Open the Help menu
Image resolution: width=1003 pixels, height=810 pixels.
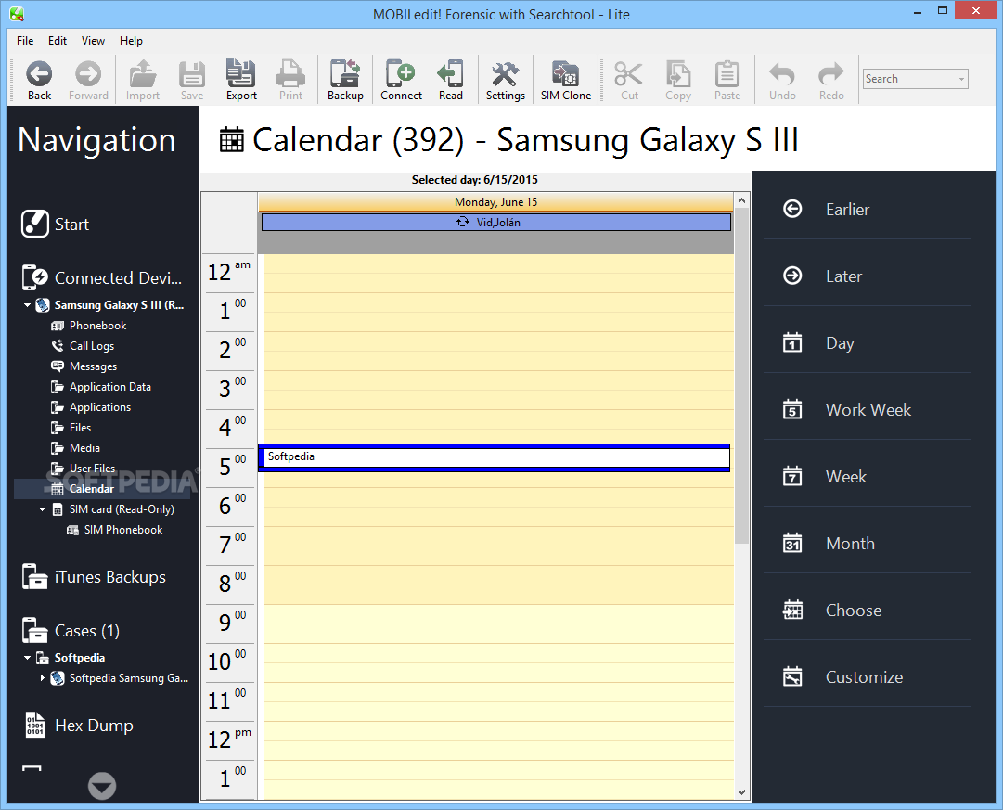[x=131, y=40]
